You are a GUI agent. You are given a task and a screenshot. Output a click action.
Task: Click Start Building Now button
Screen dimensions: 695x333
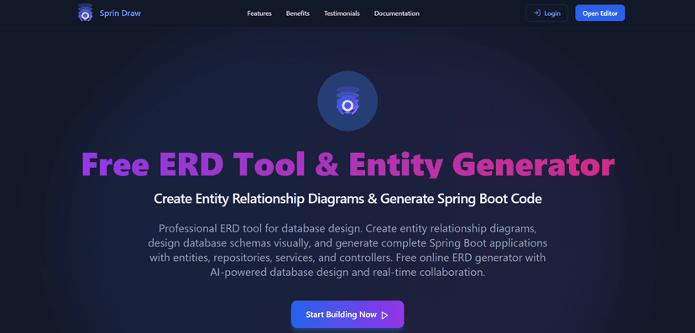[347, 315]
